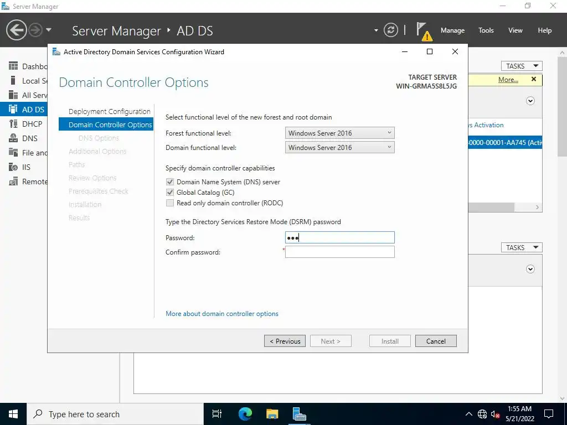Click the Cancel button in wizard
567x425 pixels.
point(436,341)
